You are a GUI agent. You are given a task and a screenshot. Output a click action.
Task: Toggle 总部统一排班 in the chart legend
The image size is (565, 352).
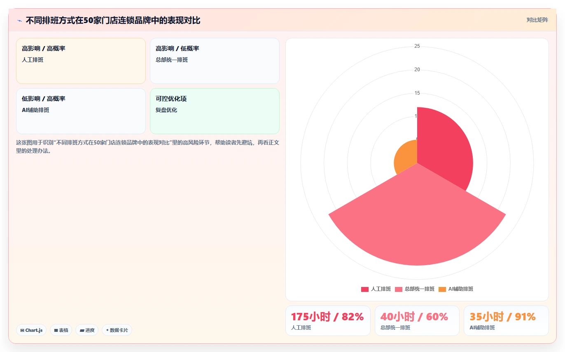[415, 289]
